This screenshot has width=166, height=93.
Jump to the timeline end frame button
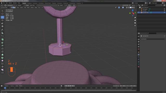click(x=74, y=86)
